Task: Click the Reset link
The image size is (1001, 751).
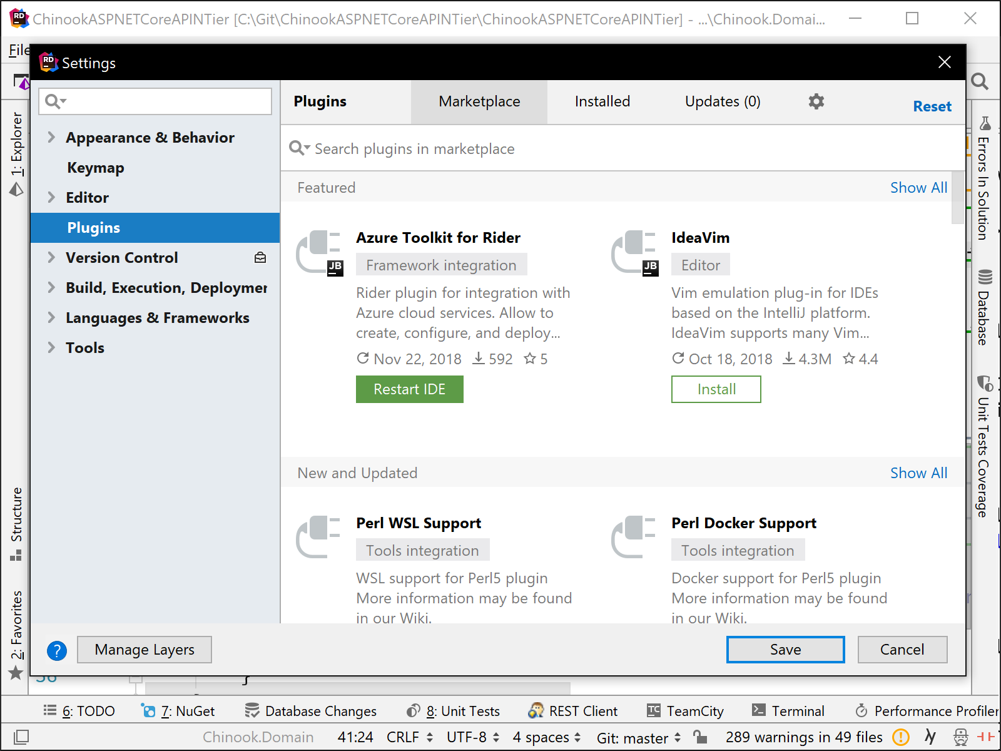Action: (932, 106)
